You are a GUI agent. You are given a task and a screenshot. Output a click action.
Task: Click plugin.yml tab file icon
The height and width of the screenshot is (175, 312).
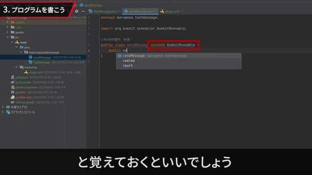pos(162,11)
